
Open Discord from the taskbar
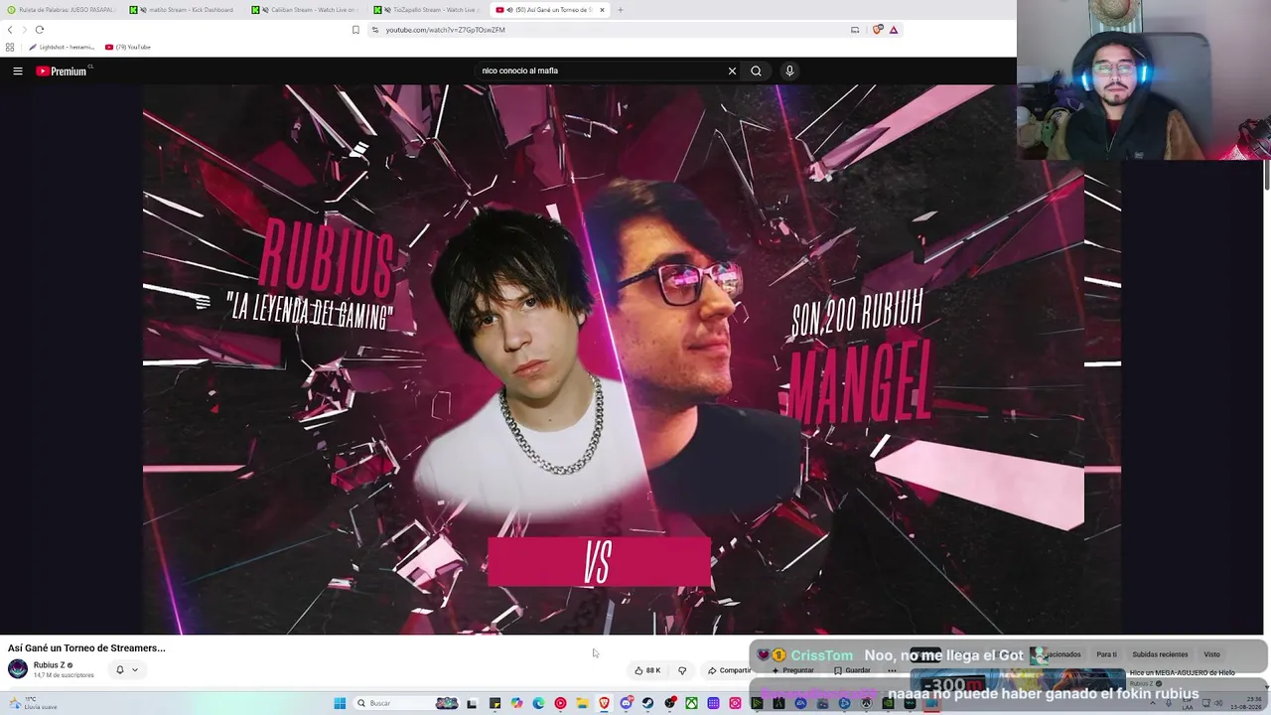tap(626, 703)
